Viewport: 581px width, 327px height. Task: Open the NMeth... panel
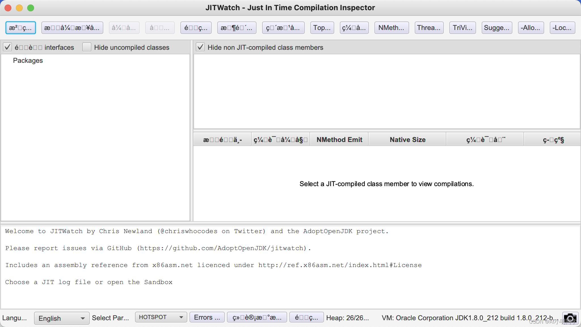point(391,27)
